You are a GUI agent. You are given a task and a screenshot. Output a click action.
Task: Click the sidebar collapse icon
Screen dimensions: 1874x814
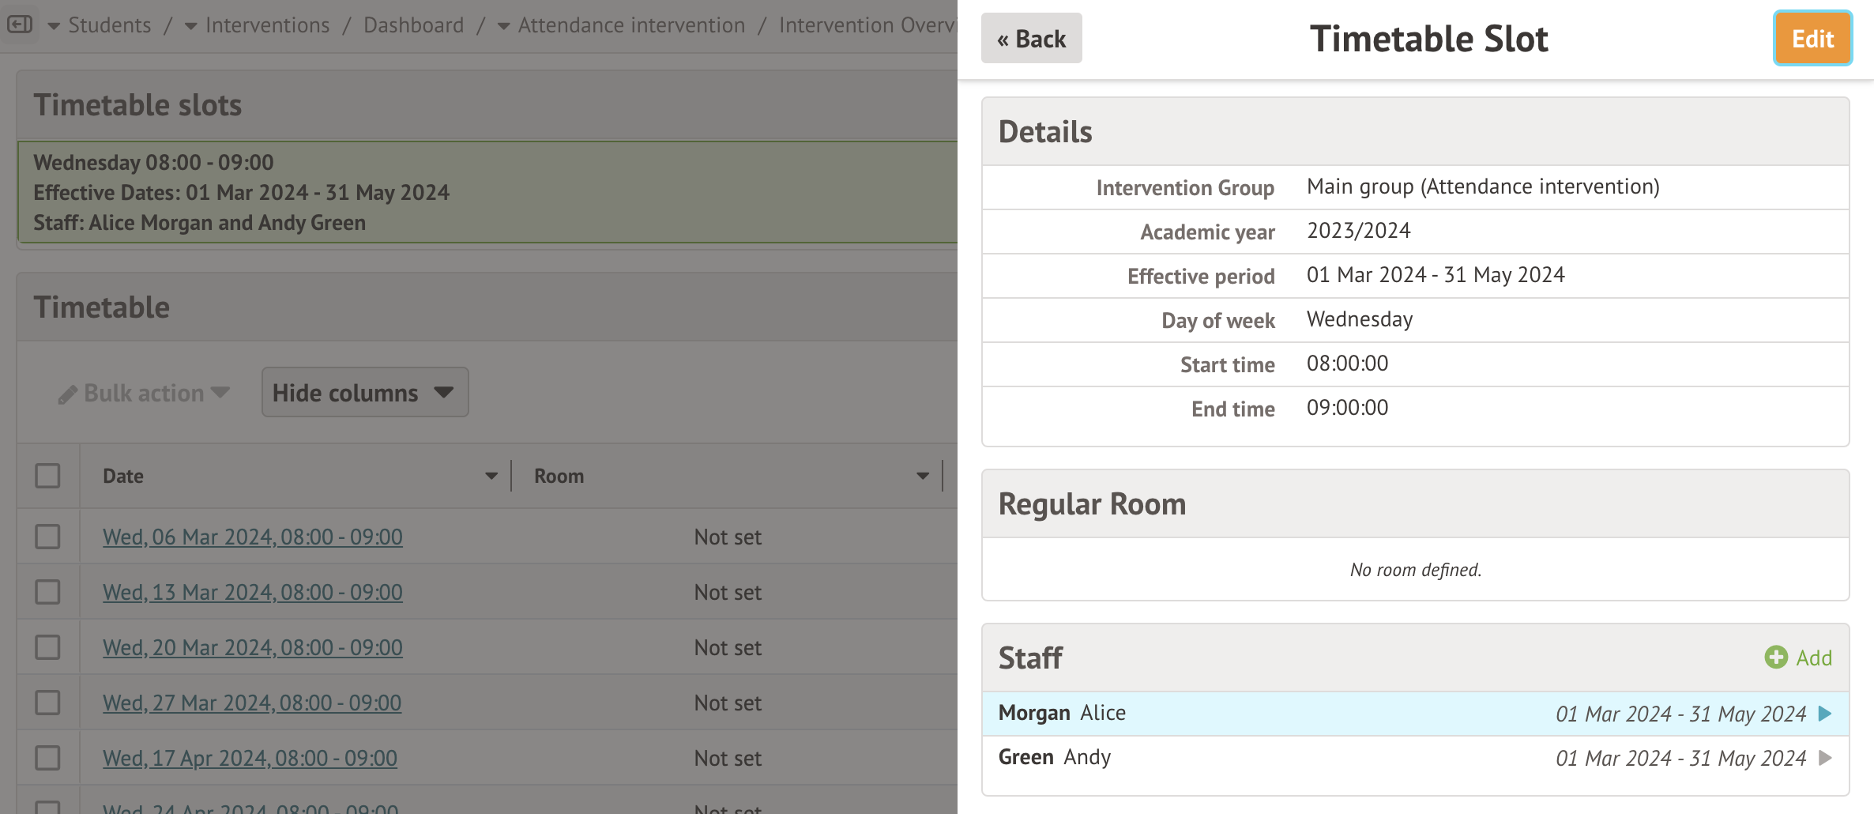click(20, 24)
